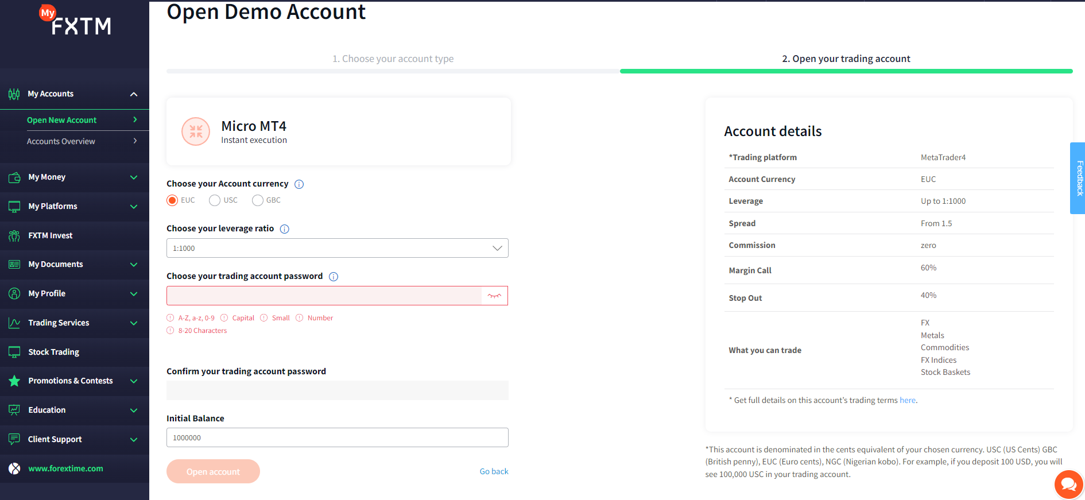The height and width of the screenshot is (500, 1085).
Task: Expand the Client Support menu chevron
Action: tap(134, 440)
